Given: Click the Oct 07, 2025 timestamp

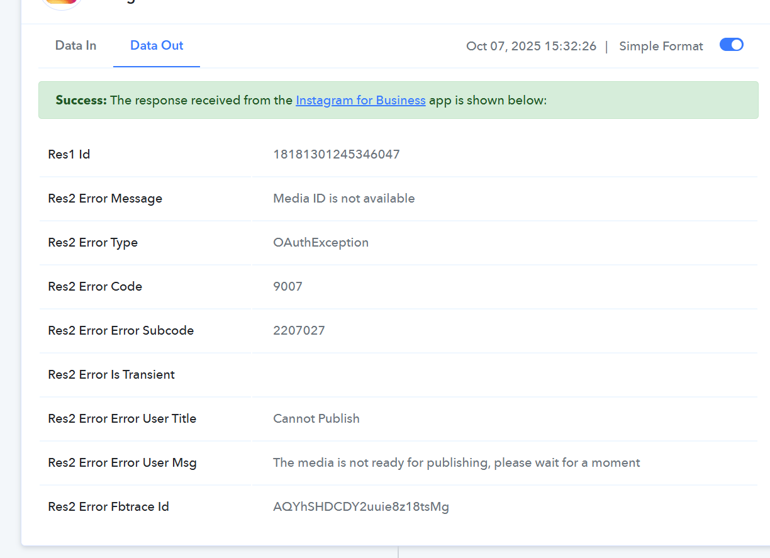Looking at the screenshot, I should tap(531, 47).
